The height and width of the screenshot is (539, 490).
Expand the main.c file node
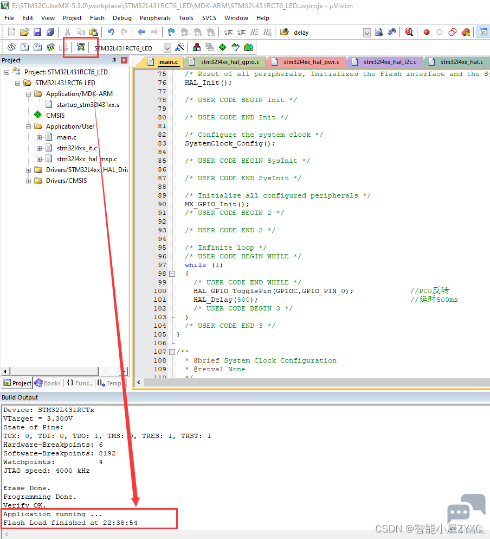(39, 137)
